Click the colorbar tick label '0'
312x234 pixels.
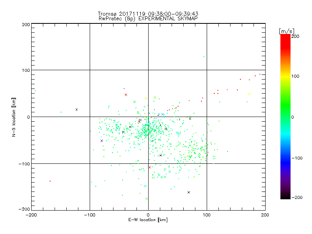pyautogui.click(x=292, y=117)
